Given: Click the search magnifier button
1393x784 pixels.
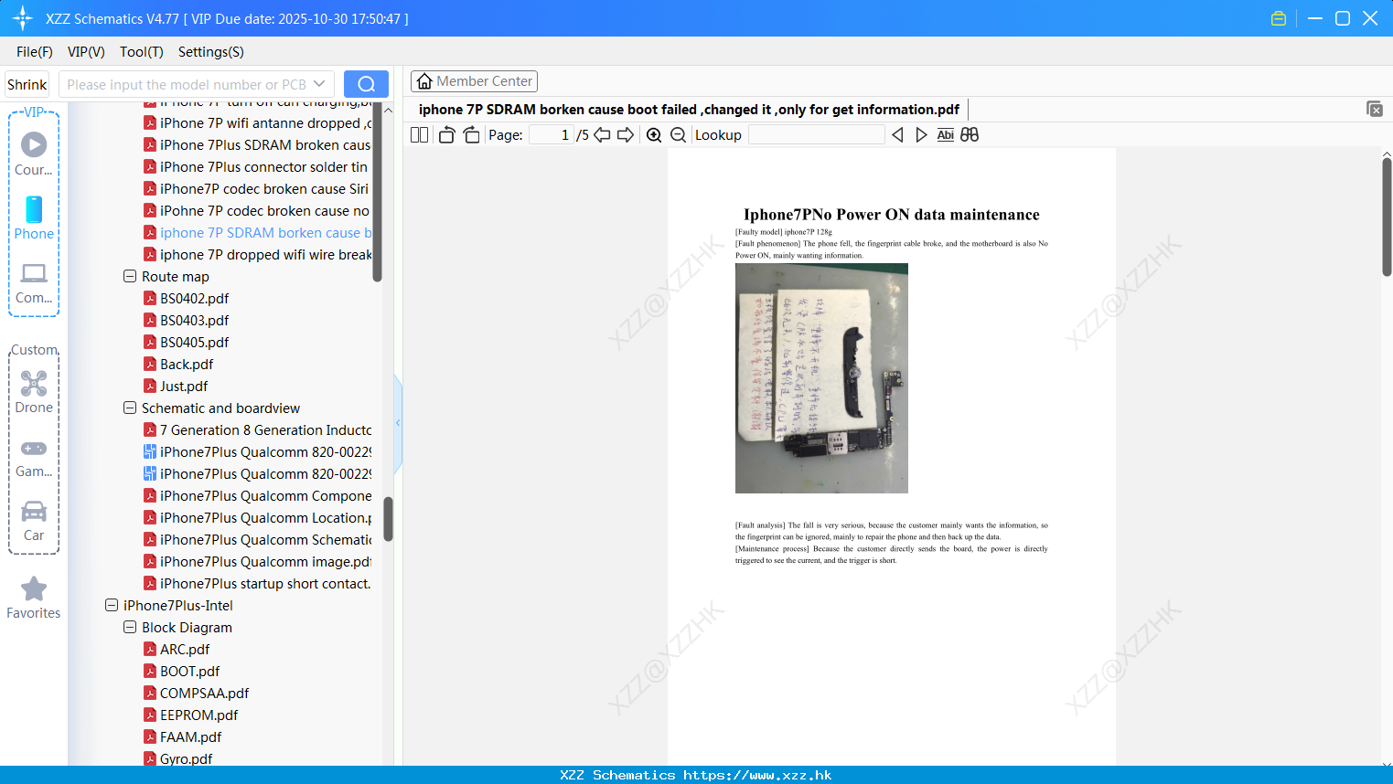Looking at the screenshot, I should pos(366,84).
